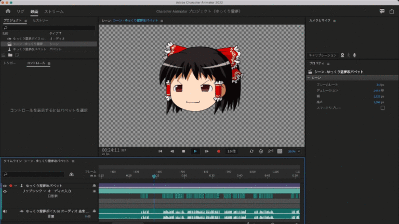This screenshot has width=399, height=224.
Task: Hide the リップシンク take eye
Action: [x=5, y=191]
